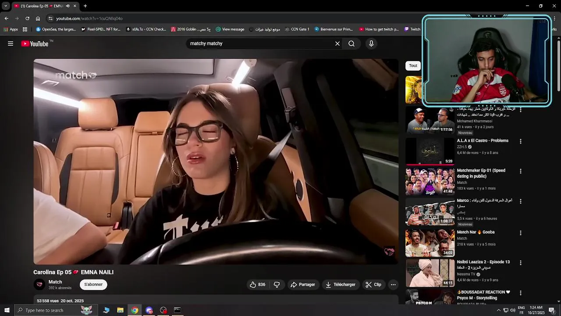Open browser home page icon
The height and width of the screenshot is (316, 561).
[x=38, y=18]
